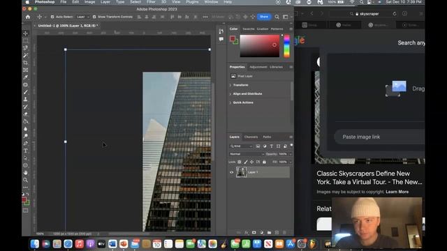Viewport: 447px width, 251px height.
Task: Toggle Show Transform Controls checkbox
Action: tap(94, 17)
